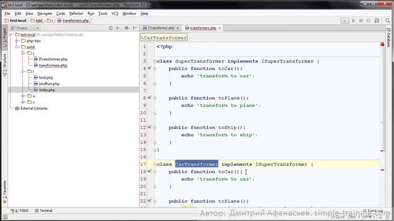Expand the s folder
The height and width of the screenshot is (221, 394).
[x=23, y=102]
